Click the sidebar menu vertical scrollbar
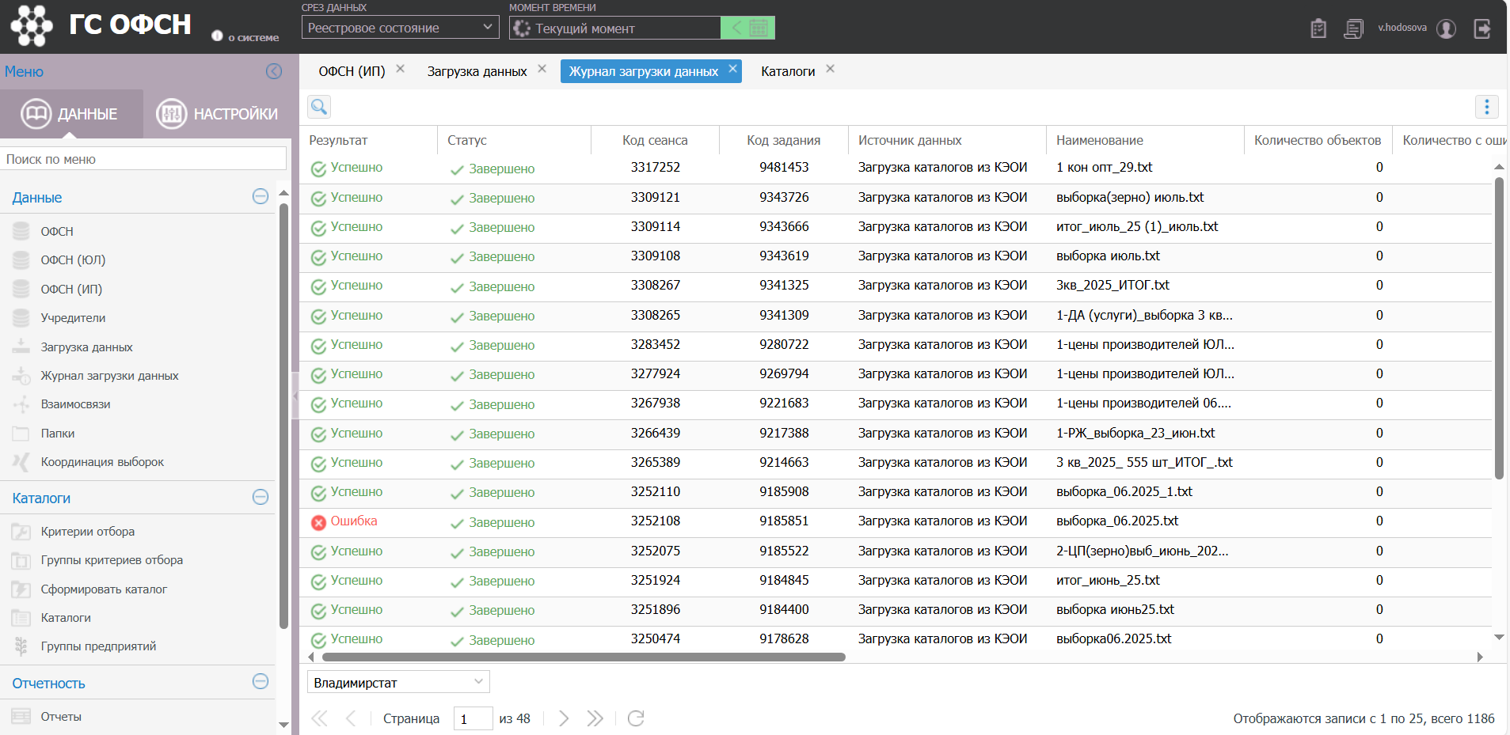Screen dimensions: 1510x735 pos(284,416)
